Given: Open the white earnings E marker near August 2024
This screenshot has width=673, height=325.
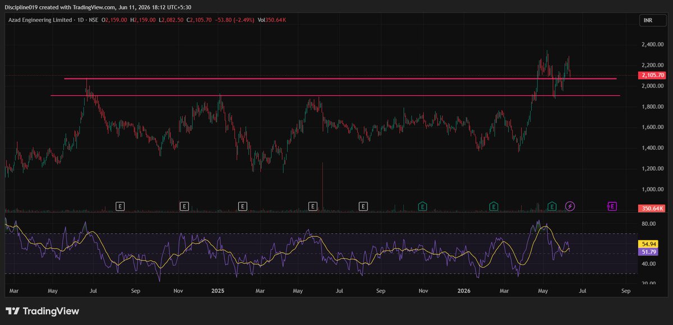Looking at the screenshot, I should click(x=119, y=206).
